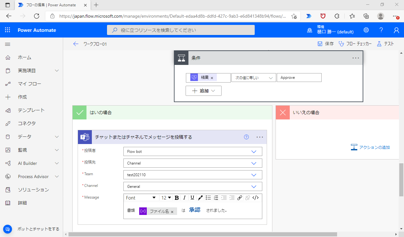Open the Font family dropdown

141,198
